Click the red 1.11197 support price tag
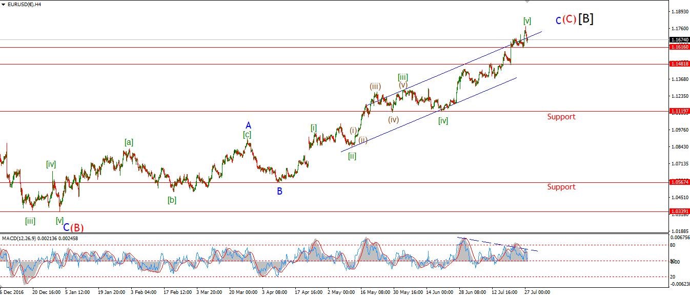690x298 pixels. coord(679,111)
